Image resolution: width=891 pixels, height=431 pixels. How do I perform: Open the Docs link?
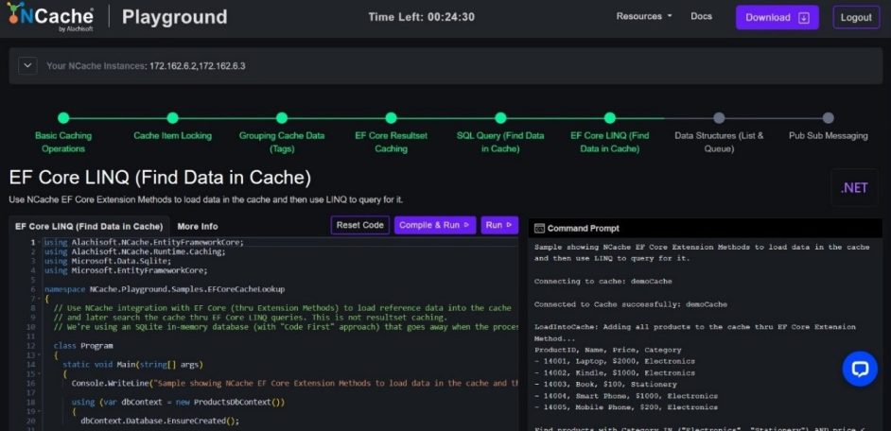pos(701,16)
